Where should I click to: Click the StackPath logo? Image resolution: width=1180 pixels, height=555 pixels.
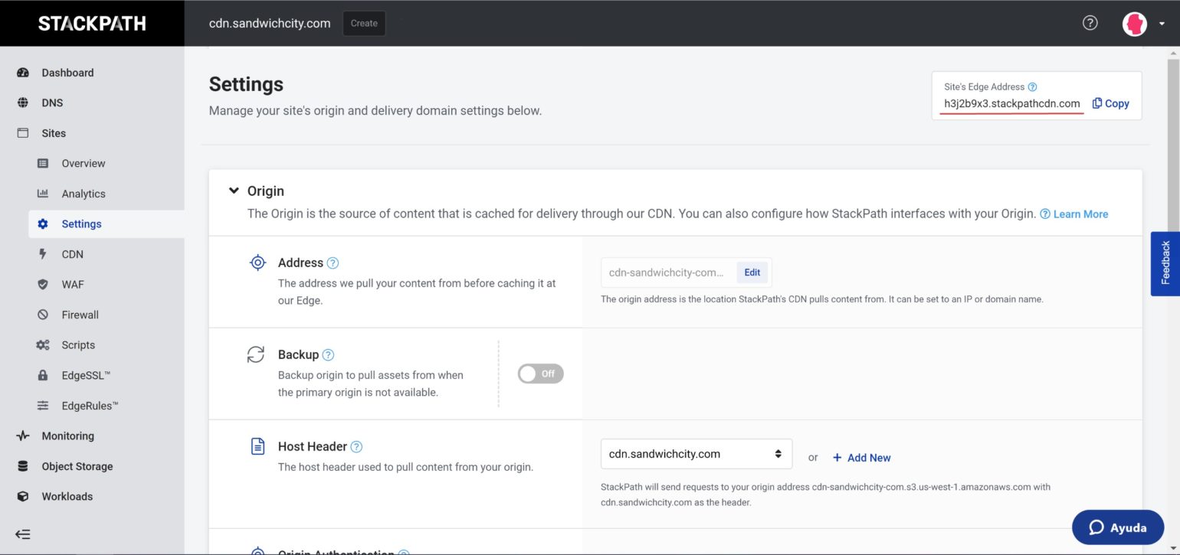pyautogui.click(x=92, y=23)
